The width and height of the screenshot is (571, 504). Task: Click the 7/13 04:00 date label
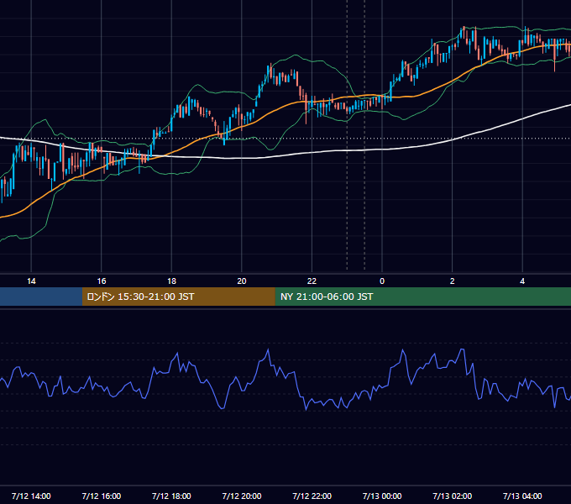(522, 496)
